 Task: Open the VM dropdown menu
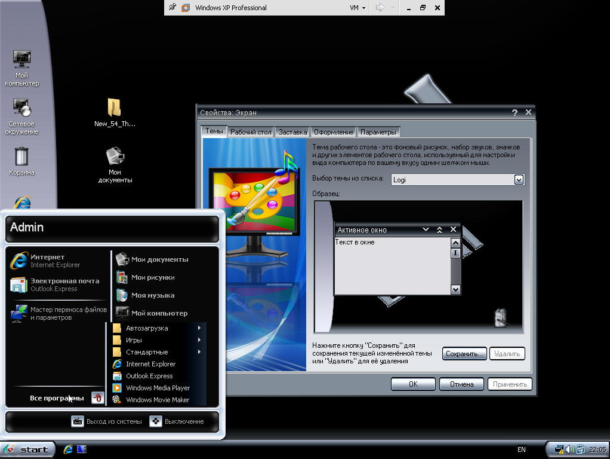pos(358,8)
